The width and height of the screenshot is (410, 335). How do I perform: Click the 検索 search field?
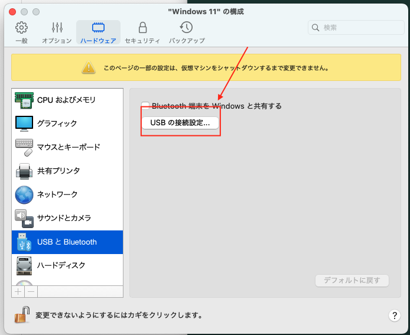[x=356, y=27]
